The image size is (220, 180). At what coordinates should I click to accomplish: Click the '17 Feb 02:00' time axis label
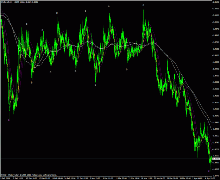pos(44,178)
